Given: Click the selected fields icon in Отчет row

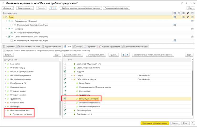Looking at the screenshot, I should click(x=175, y=17).
